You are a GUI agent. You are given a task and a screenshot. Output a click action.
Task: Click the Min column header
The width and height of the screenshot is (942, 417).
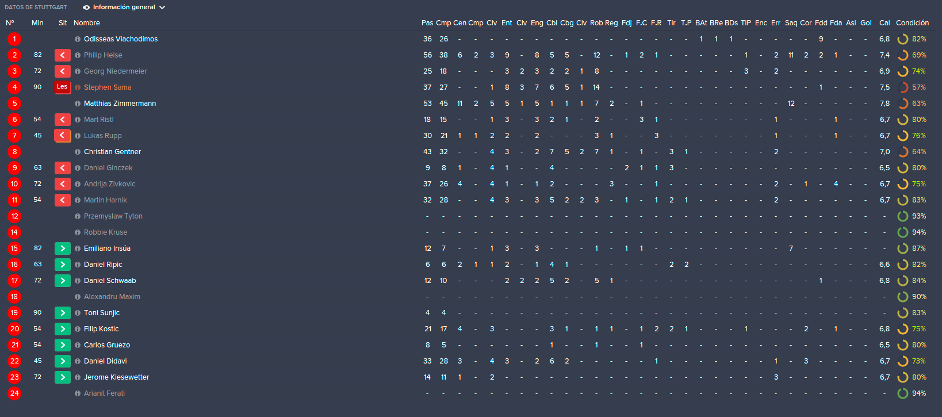tap(37, 23)
